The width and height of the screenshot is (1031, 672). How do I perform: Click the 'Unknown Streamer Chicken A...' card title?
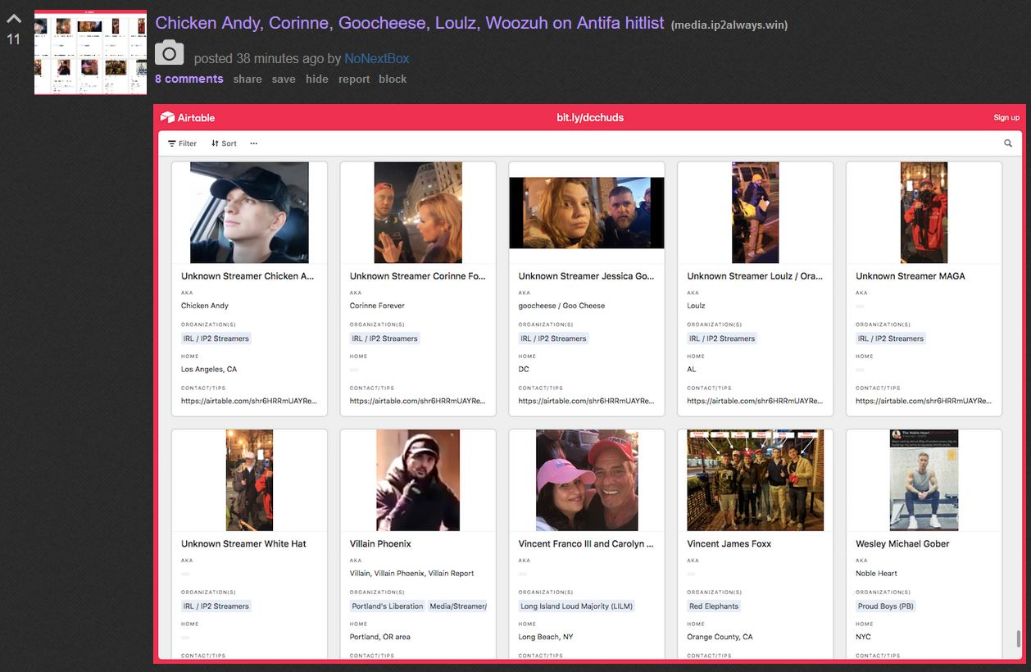[x=248, y=276]
